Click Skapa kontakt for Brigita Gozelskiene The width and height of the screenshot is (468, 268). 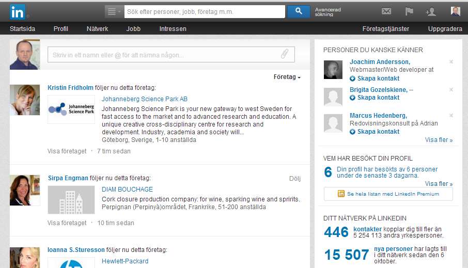[x=375, y=98]
